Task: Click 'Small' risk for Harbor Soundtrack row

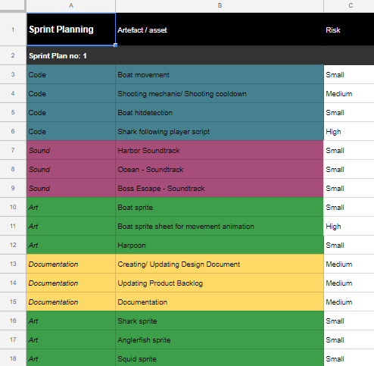Action: pos(349,150)
